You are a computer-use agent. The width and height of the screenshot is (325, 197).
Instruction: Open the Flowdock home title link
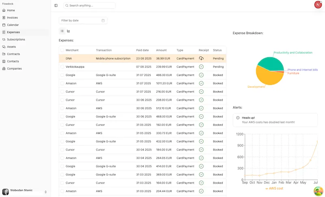pyautogui.click(x=8, y=4)
